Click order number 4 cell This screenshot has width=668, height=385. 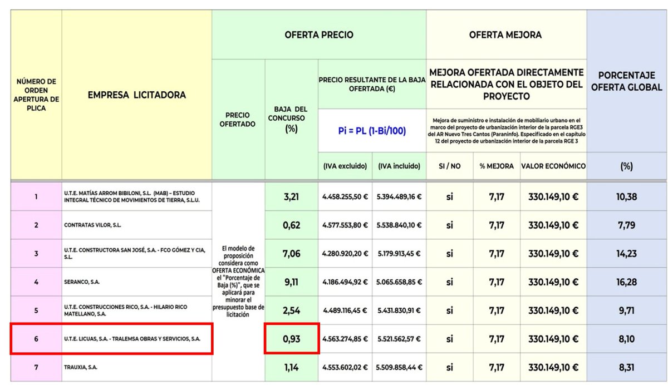click(x=36, y=282)
